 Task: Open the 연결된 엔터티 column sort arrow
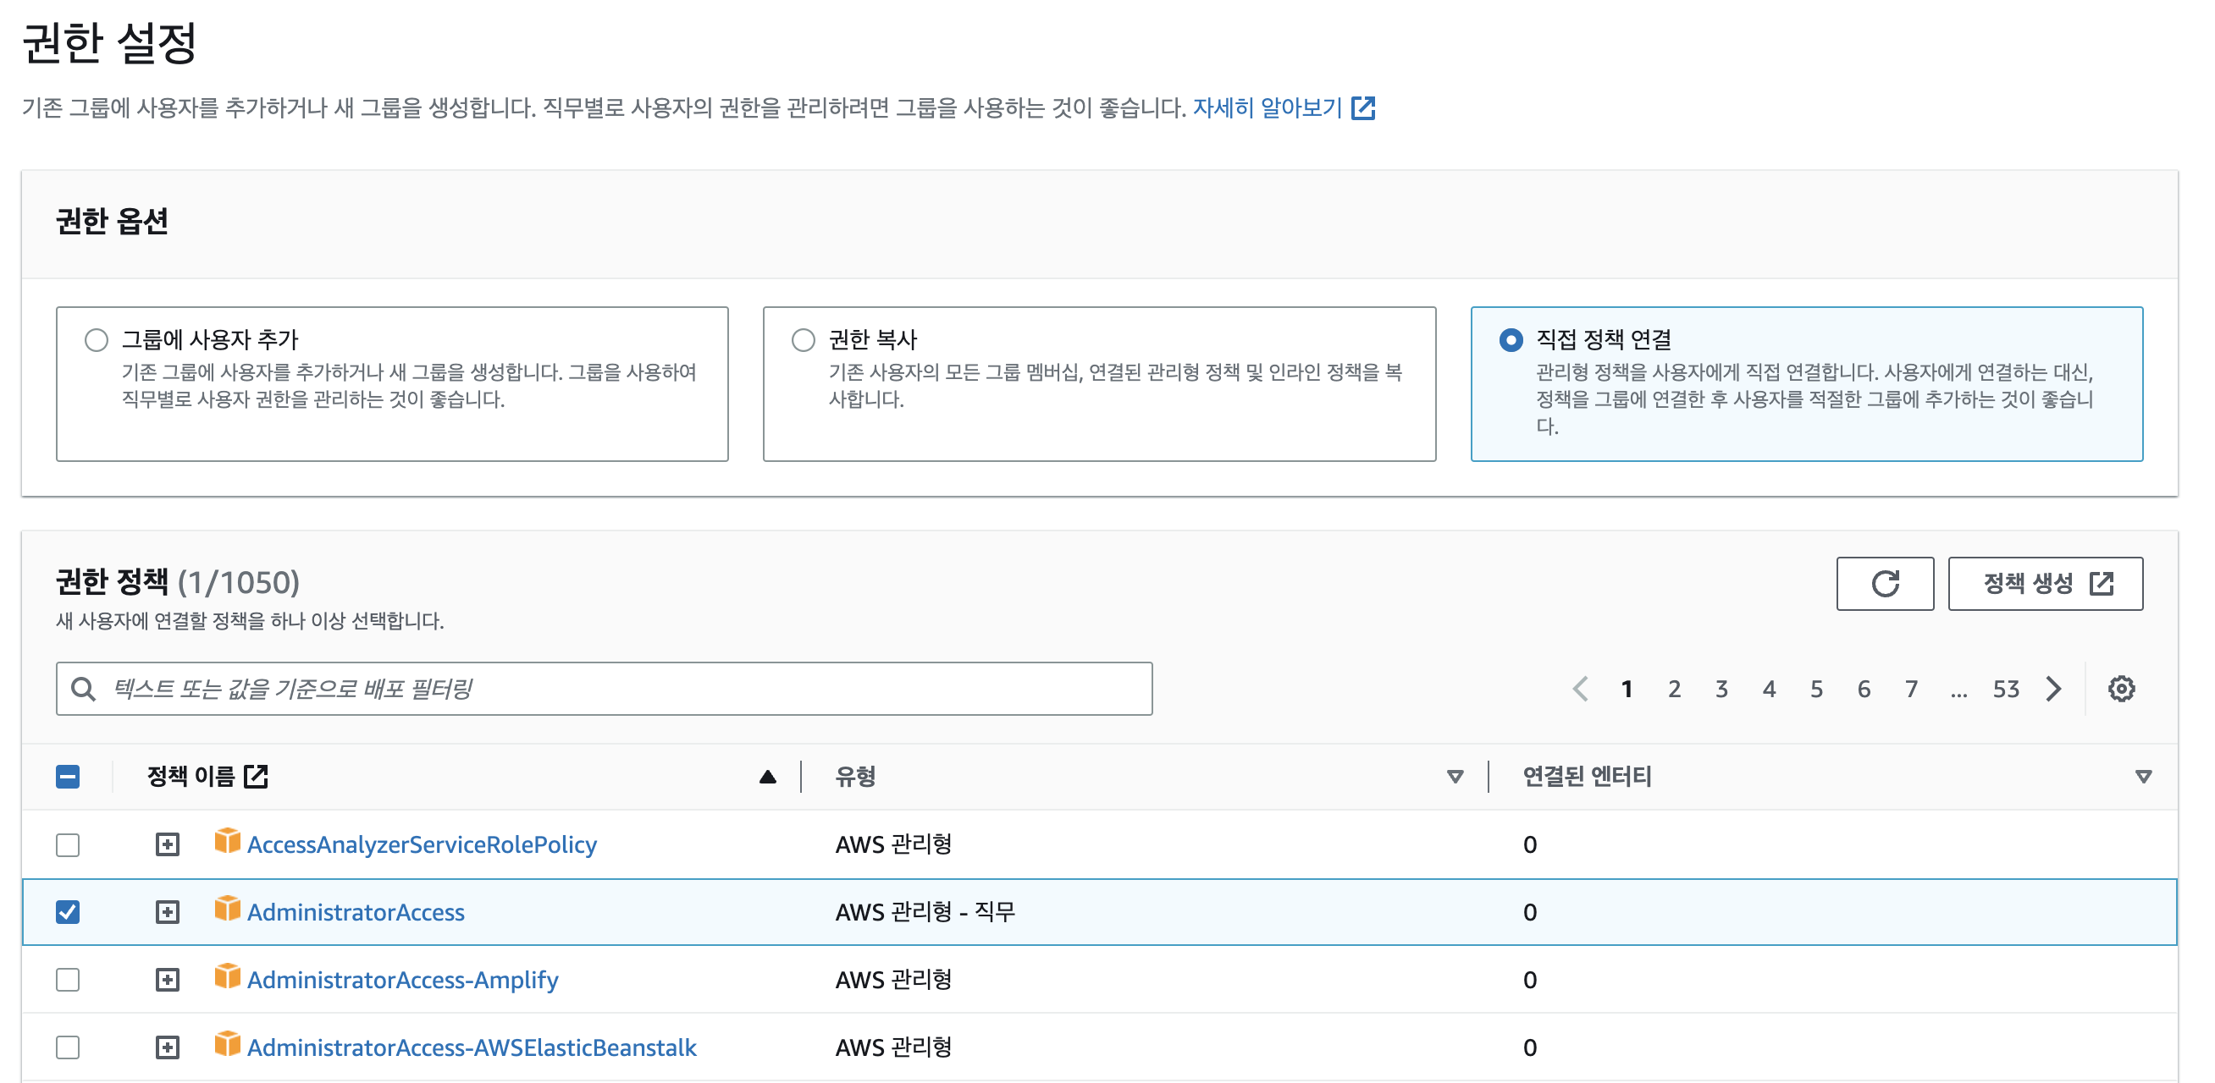point(2143,777)
